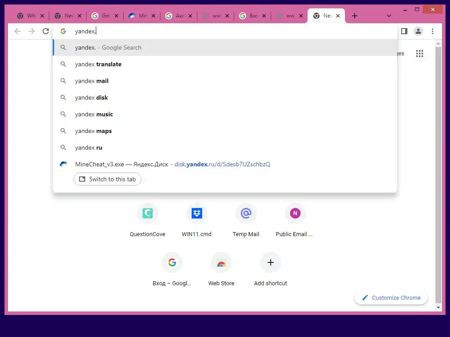Close the Вход tab
Viewport: 450px width, 337px height.
pos(264,16)
